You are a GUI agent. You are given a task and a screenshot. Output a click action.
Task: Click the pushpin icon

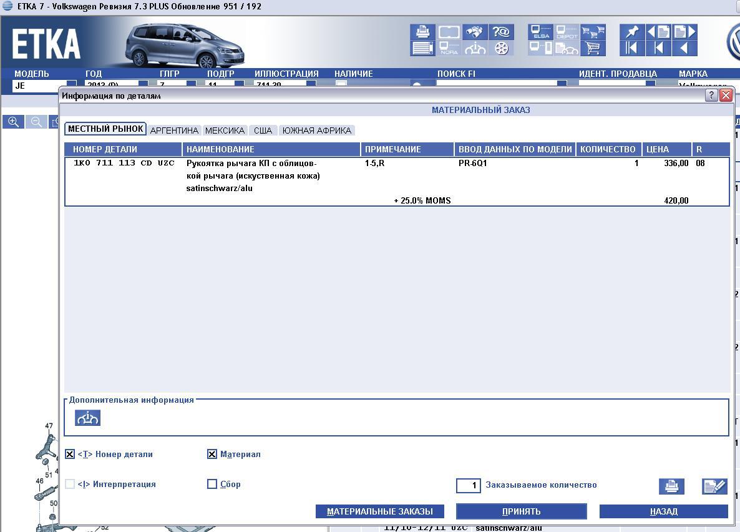click(x=632, y=32)
